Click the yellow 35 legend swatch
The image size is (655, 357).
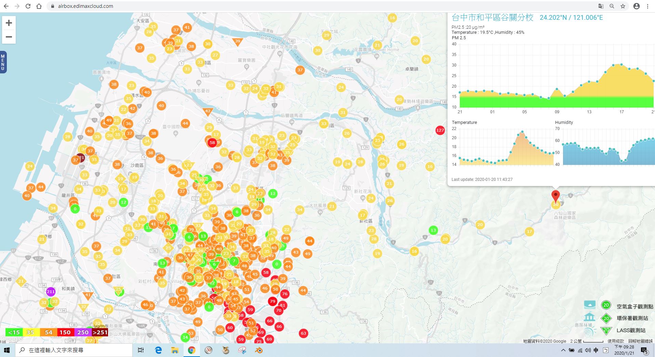31,332
